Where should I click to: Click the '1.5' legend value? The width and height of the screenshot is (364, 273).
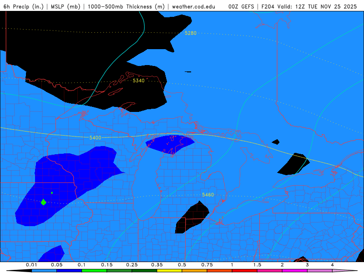pos(257,265)
